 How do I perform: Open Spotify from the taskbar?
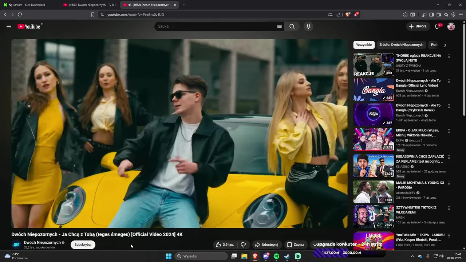(x=276, y=256)
